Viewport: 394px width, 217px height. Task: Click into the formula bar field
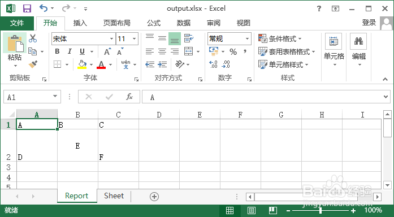(266, 97)
